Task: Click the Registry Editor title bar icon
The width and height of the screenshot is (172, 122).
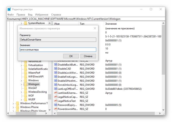Action: pos(9,9)
